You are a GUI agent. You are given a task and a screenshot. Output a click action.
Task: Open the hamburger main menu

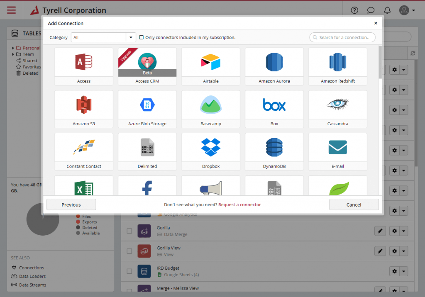pos(11,10)
